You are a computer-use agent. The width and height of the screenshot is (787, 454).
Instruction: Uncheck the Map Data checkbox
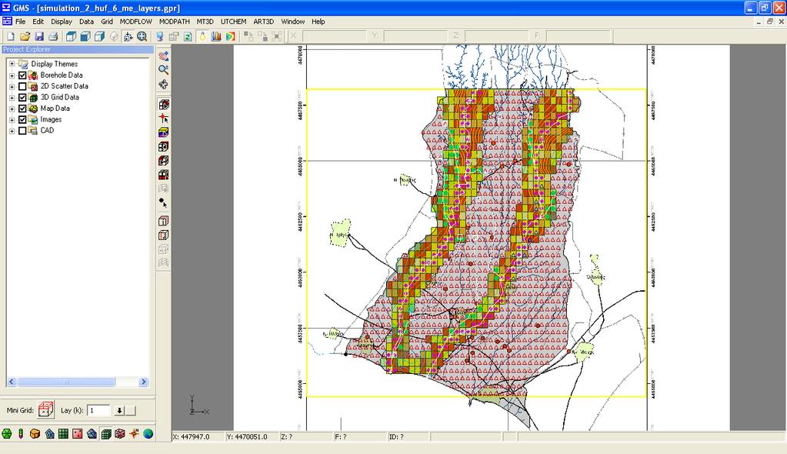click(22, 108)
